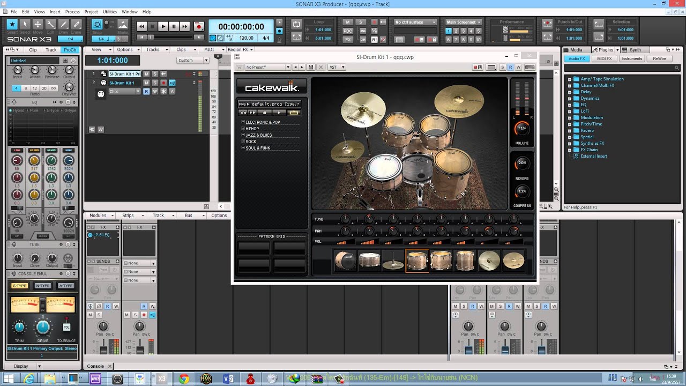Delete preset in SI-Drum Kit window
Image resolution: width=686 pixels, height=386 pixels.
coord(320,67)
